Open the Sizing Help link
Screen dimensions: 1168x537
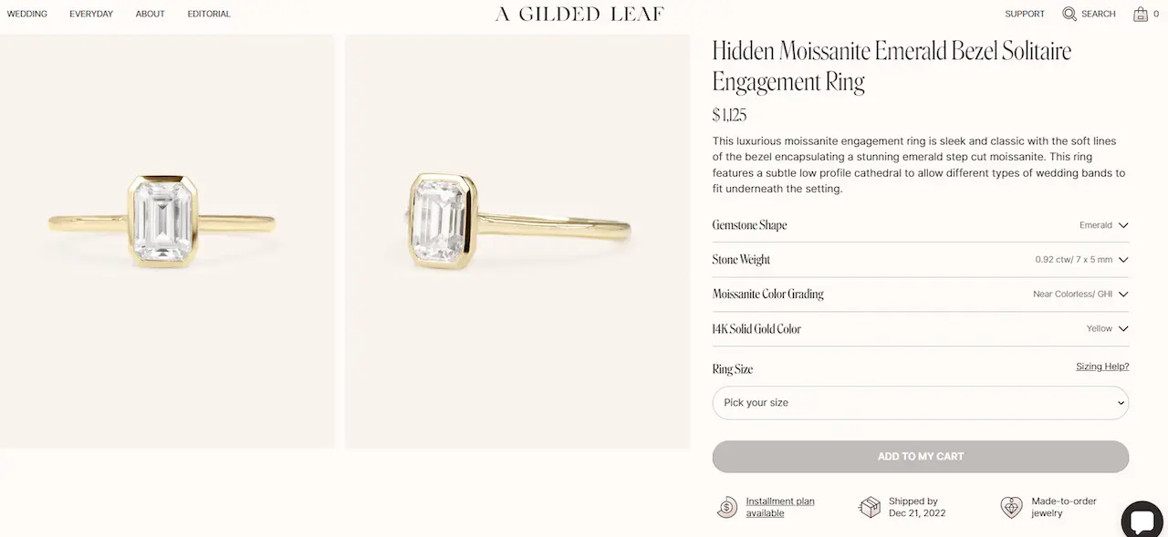click(x=1102, y=366)
